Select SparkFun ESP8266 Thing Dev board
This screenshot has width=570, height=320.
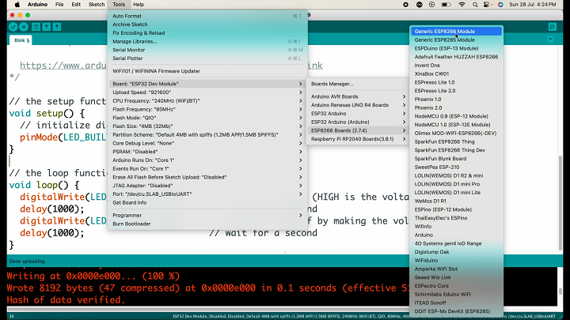pyautogui.click(x=457, y=150)
